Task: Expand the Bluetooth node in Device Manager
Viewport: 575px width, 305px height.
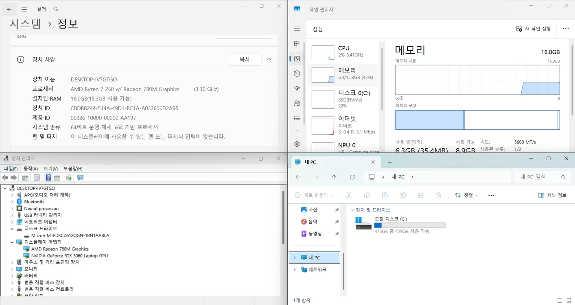Action: 12,202
